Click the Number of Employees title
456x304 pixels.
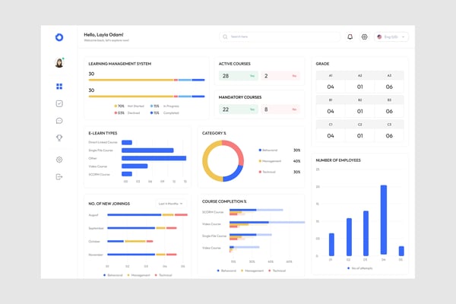click(x=338, y=160)
